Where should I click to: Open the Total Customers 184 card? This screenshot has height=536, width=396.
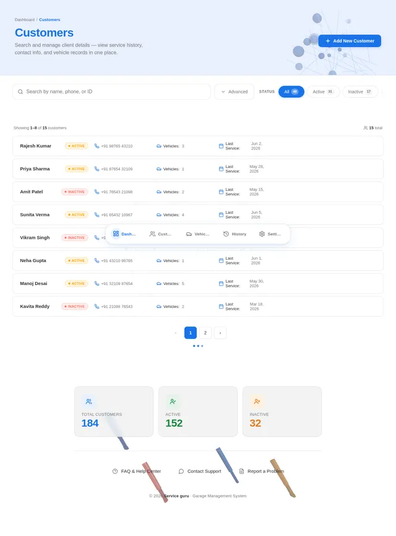tap(114, 411)
